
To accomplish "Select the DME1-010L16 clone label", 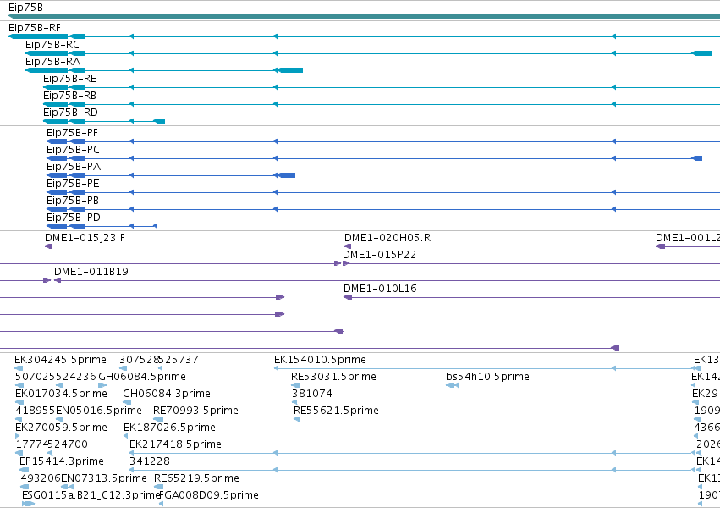I will pyautogui.click(x=380, y=289).
